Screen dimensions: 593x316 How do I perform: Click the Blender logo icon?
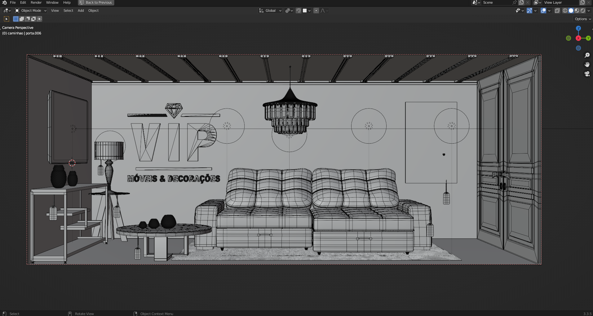point(4,2)
